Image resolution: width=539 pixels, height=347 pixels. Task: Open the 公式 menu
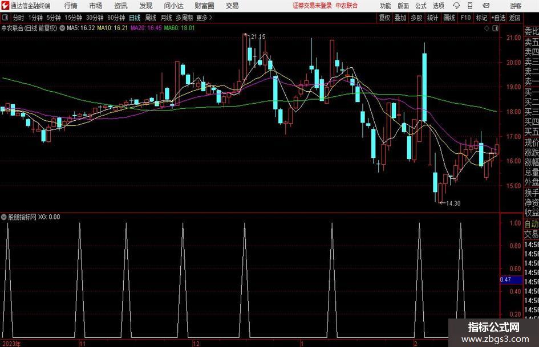coord(421,6)
